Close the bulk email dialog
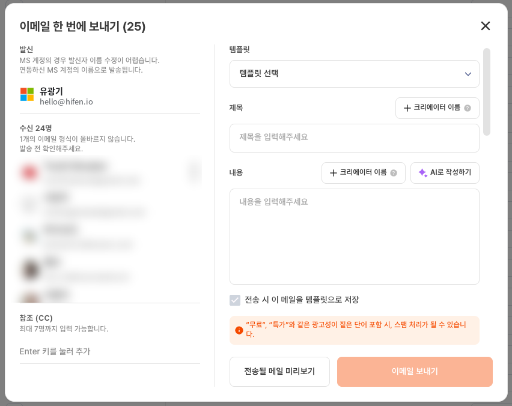The height and width of the screenshot is (406, 512). point(485,26)
